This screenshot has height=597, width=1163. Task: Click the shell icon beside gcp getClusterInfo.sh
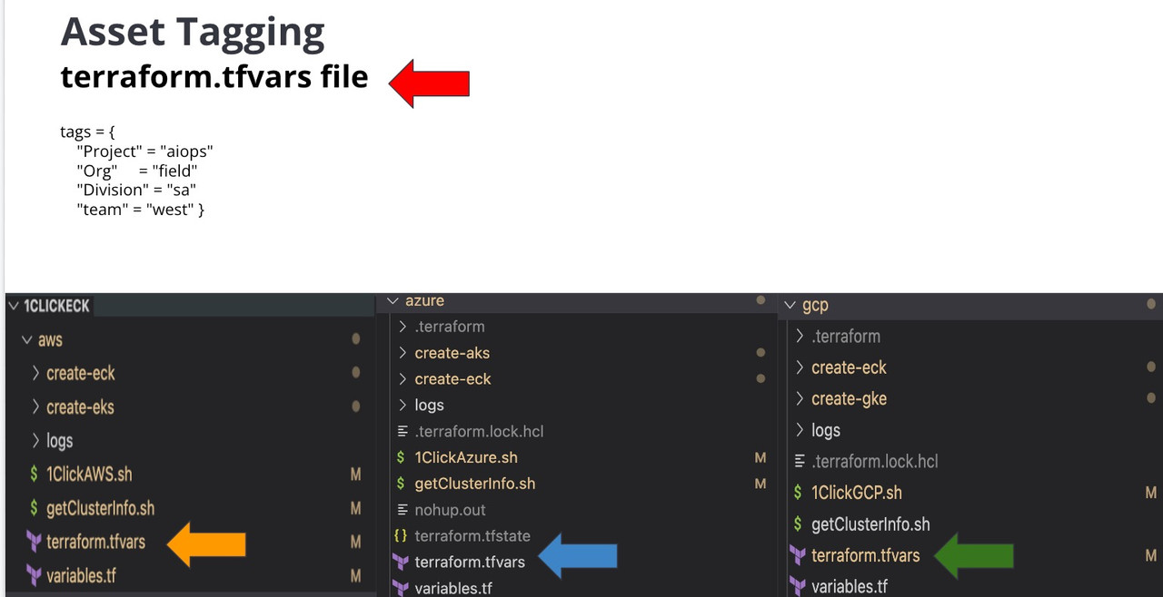798,524
